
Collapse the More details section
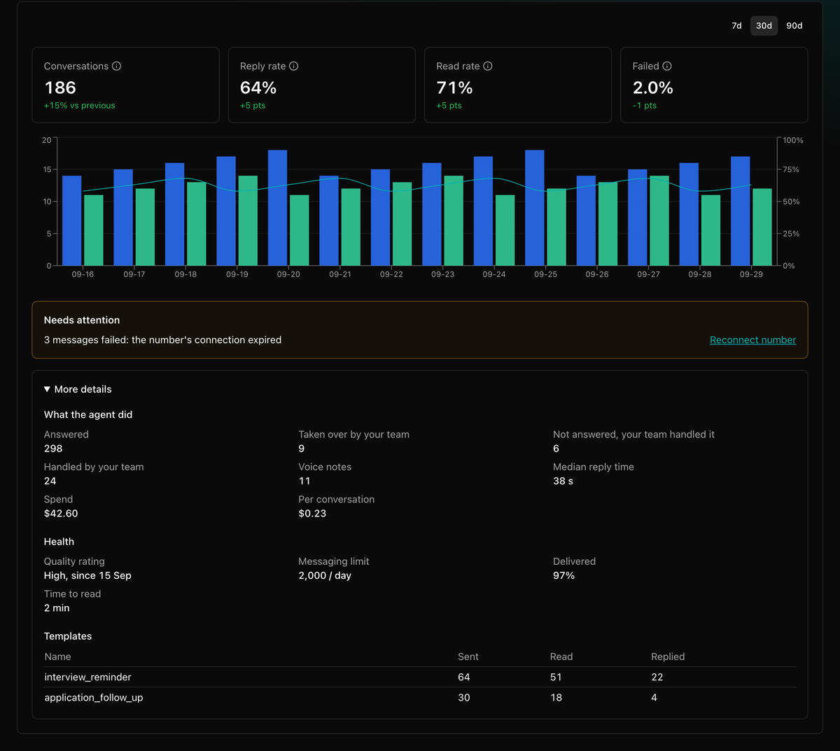click(x=78, y=389)
